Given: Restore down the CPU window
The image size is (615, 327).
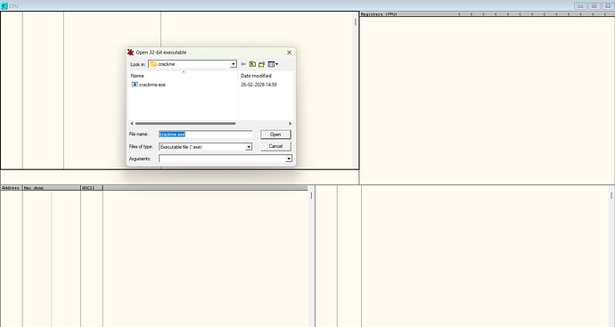Looking at the screenshot, I should pyautogui.click(x=594, y=6).
